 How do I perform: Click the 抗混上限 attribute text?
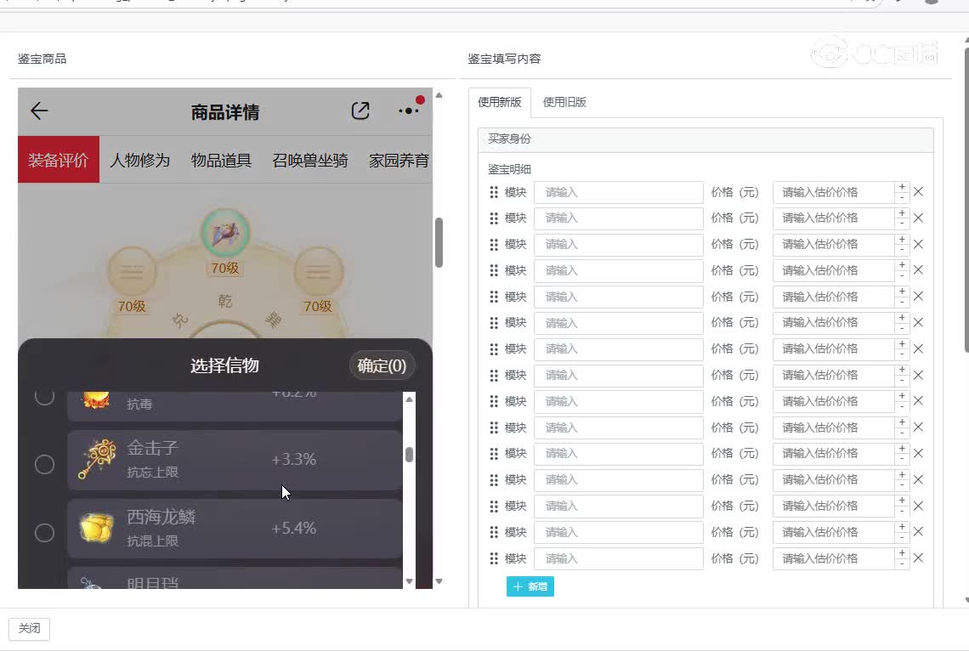pos(153,541)
